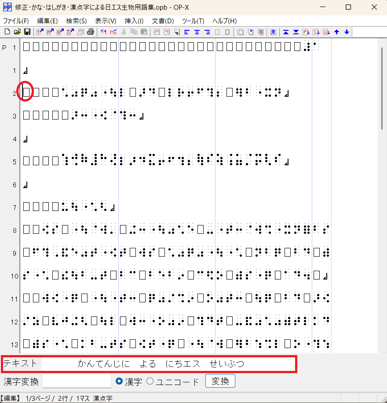Open the 挿入(I) menu
This screenshot has width=387, height=403.
coord(134,21)
